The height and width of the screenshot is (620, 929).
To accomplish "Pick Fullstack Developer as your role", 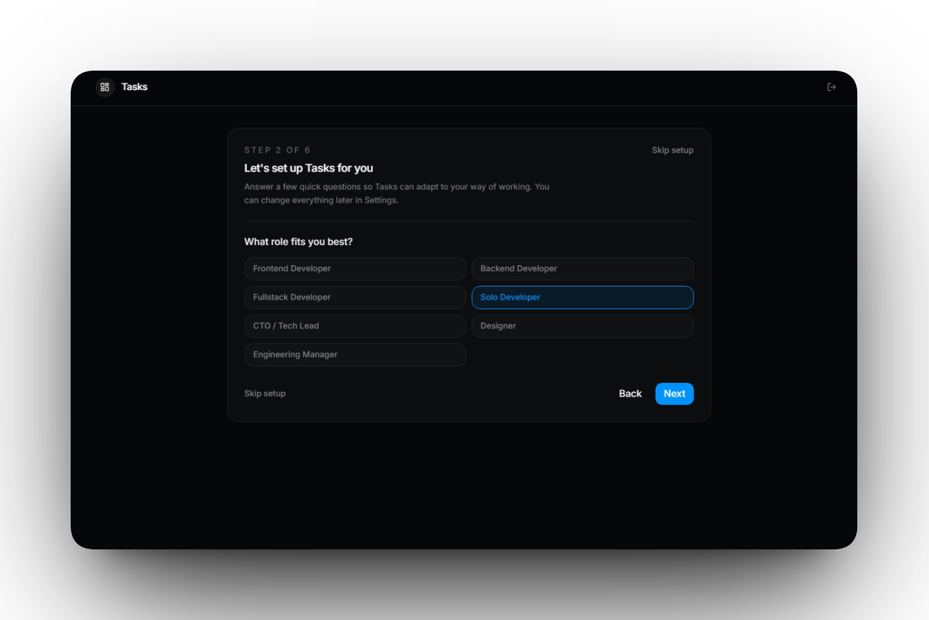I will pyautogui.click(x=354, y=297).
